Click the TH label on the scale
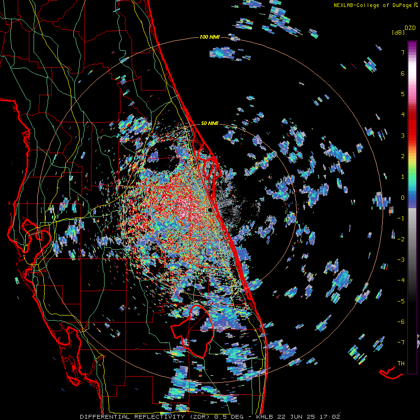 (x=401, y=364)
